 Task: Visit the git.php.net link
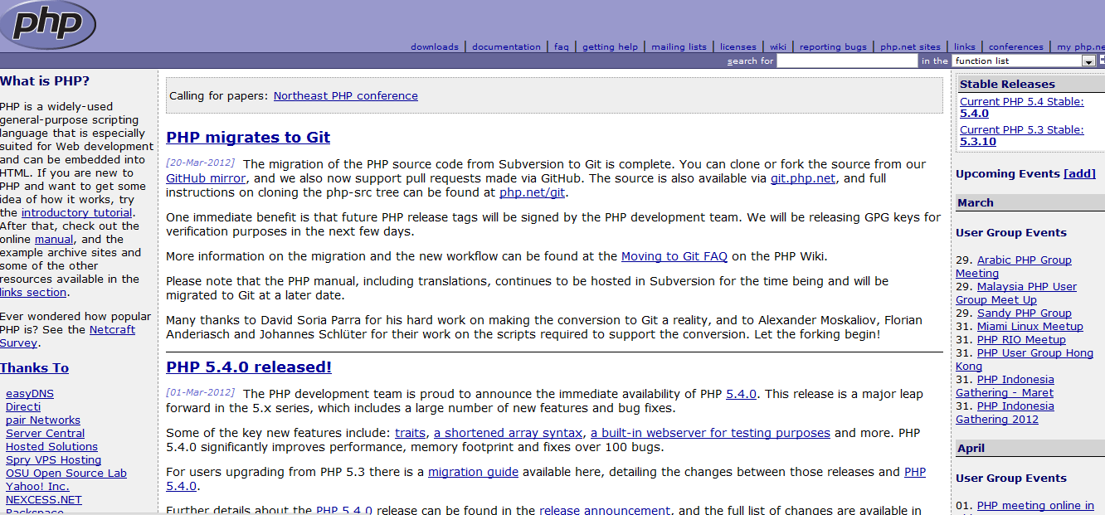(x=803, y=177)
